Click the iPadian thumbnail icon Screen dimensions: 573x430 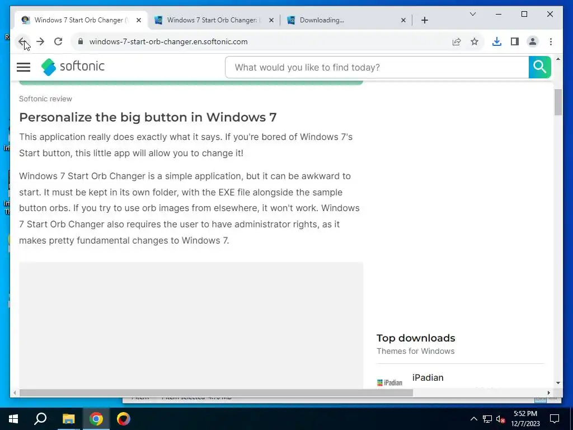tap(389, 383)
